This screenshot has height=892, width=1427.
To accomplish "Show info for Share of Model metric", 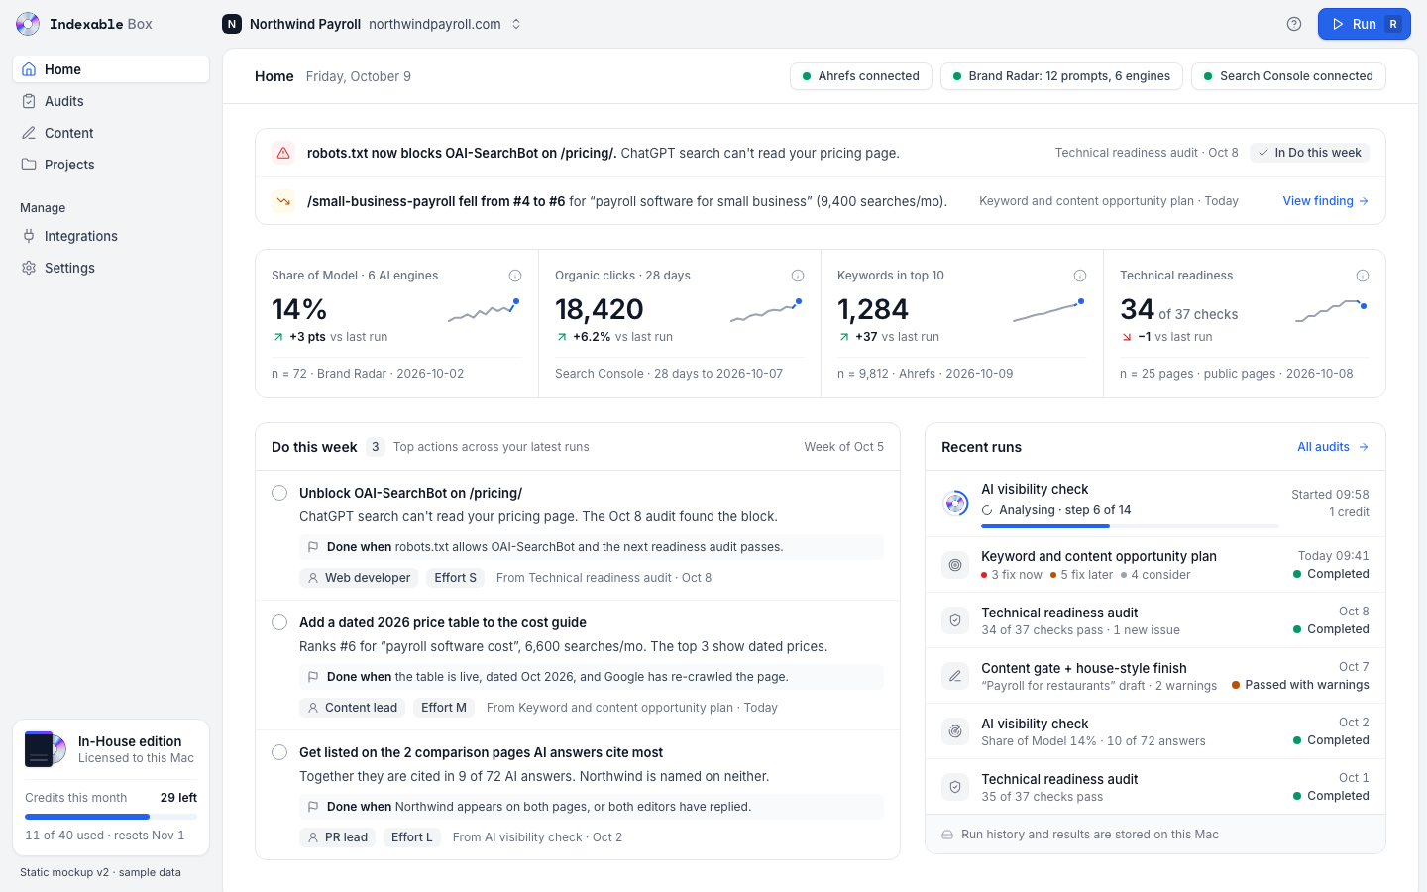I will pyautogui.click(x=515, y=276).
